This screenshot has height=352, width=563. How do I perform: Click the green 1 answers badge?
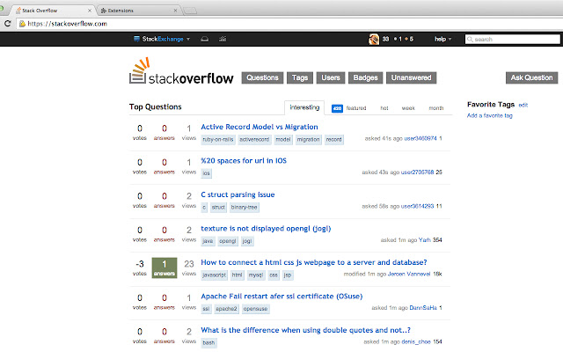pyautogui.click(x=165, y=268)
